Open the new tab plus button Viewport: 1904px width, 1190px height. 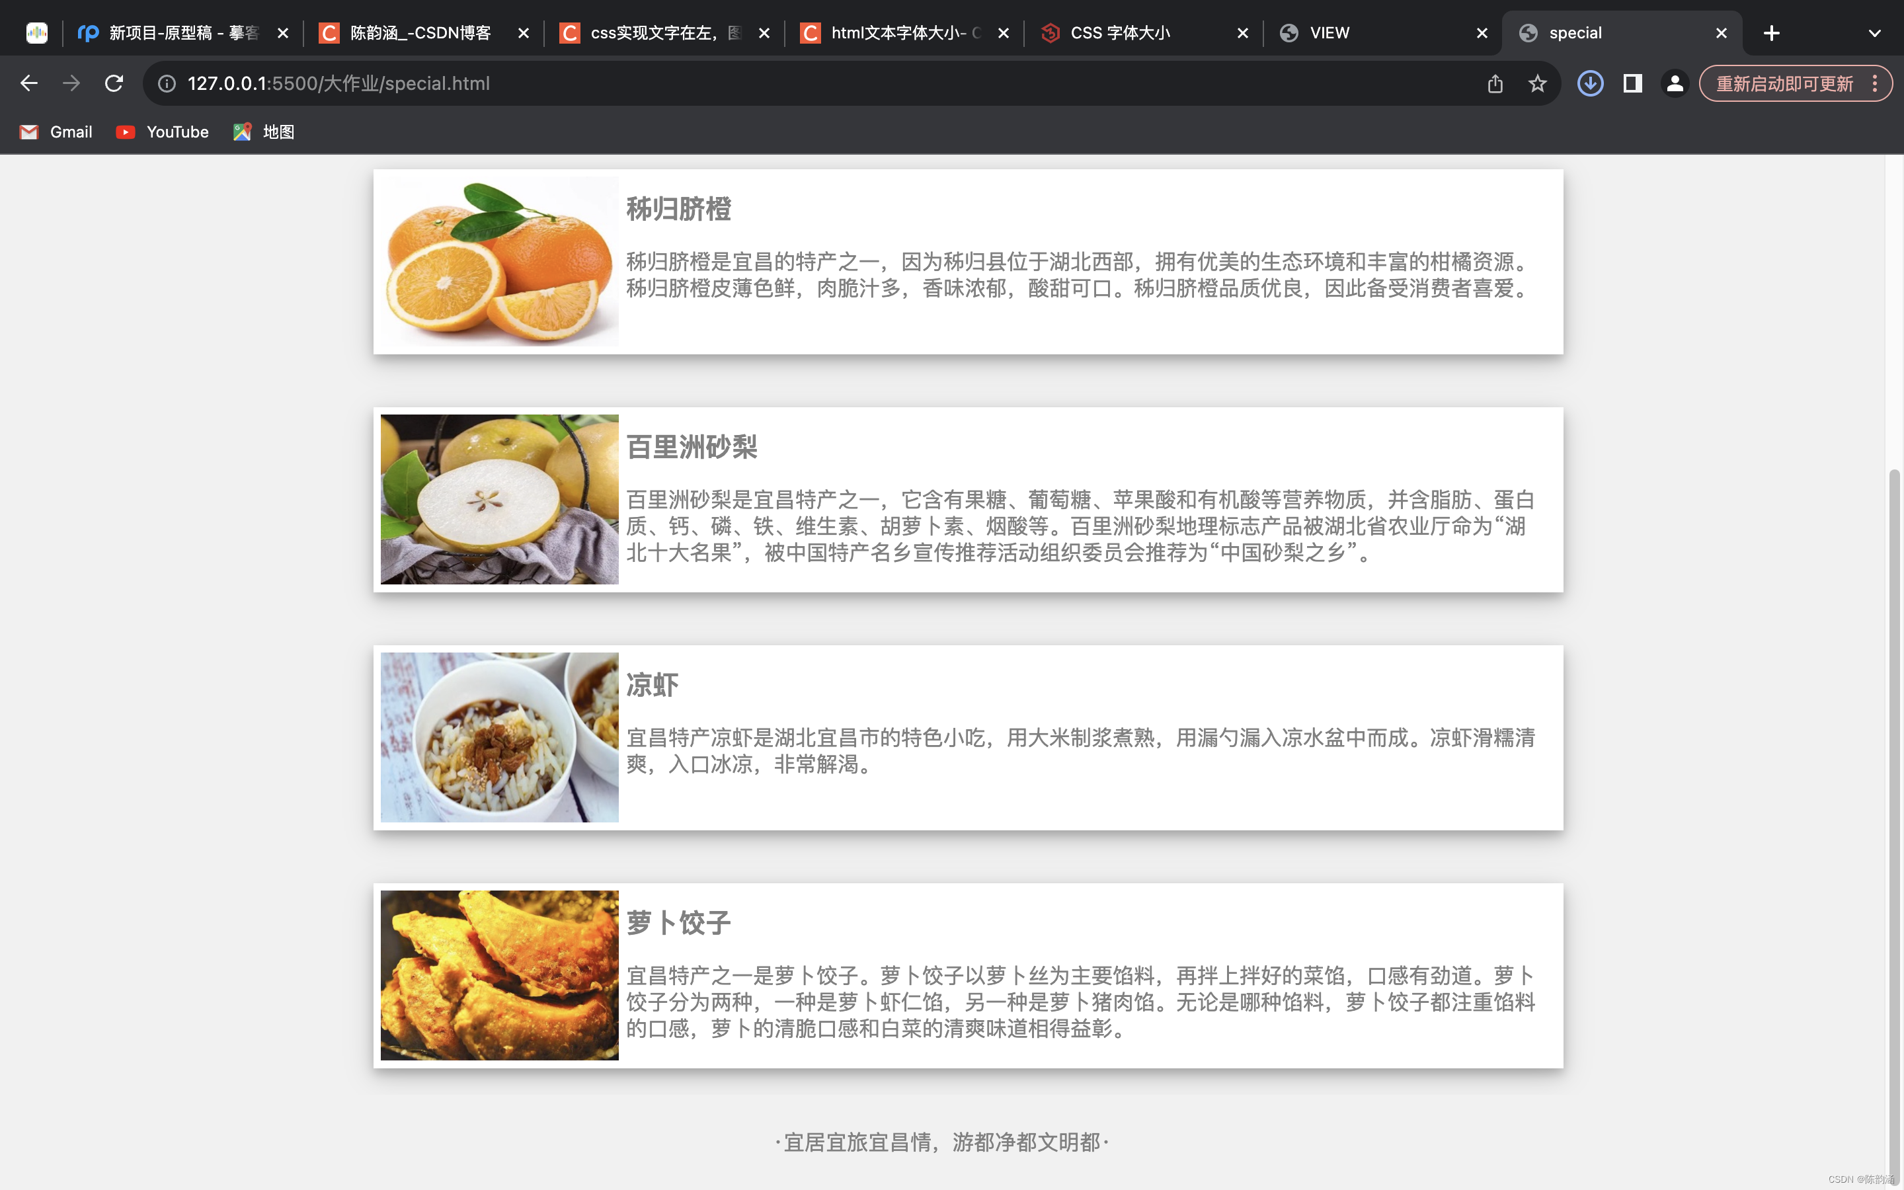pyautogui.click(x=1771, y=33)
